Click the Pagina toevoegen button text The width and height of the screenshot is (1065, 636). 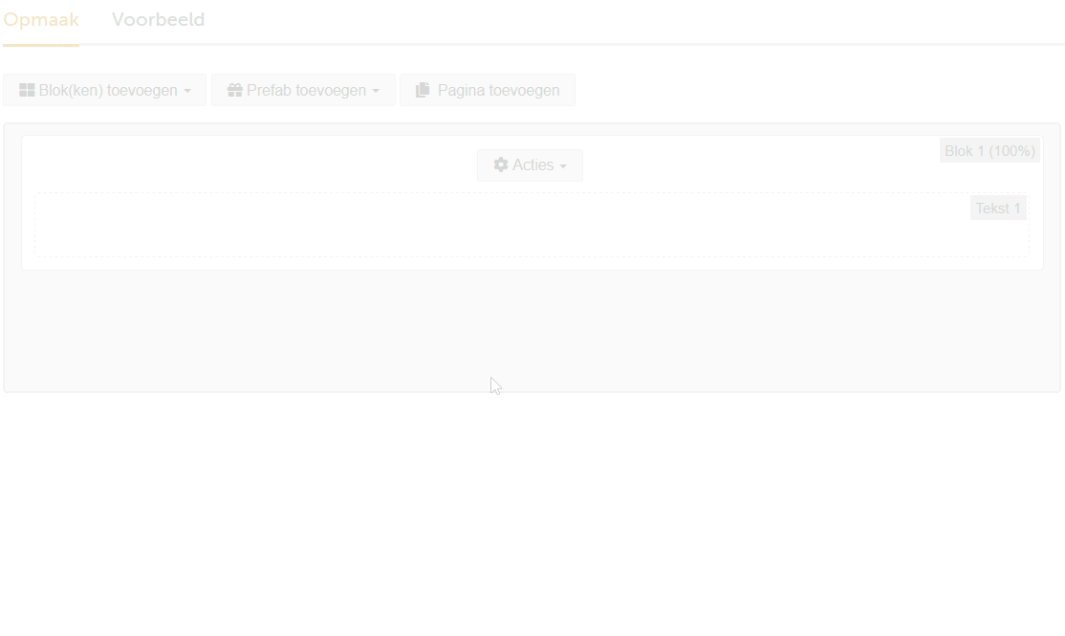(x=498, y=90)
